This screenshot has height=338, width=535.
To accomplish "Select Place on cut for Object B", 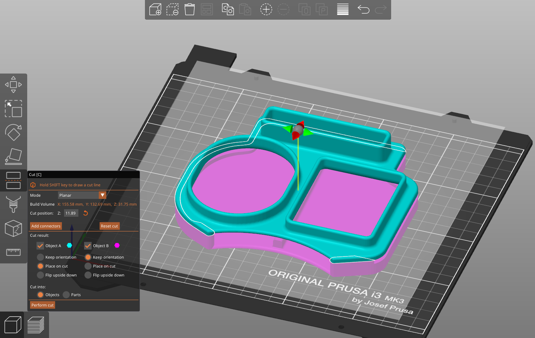I will [88, 266].
